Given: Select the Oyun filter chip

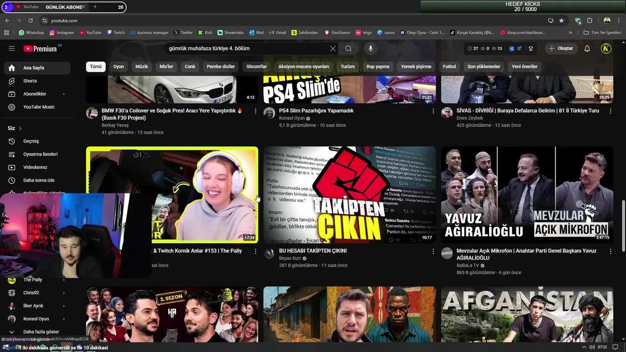Looking at the screenshot, I should tap(118, 66).
